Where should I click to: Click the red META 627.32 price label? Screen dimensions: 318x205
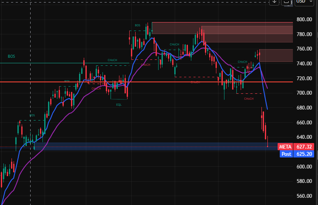point(296,147)
